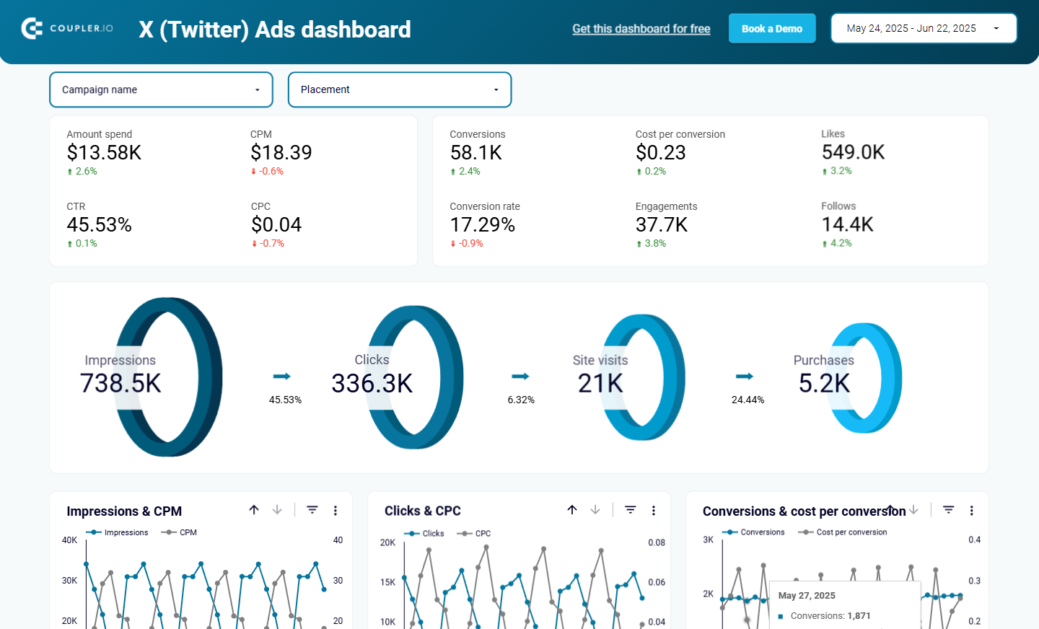
Task: Toggle the CPC legend entry in chart
Action: click(x=474, y=534)
